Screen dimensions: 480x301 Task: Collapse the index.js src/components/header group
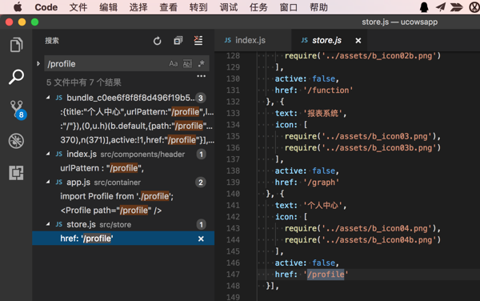(48, 154)
